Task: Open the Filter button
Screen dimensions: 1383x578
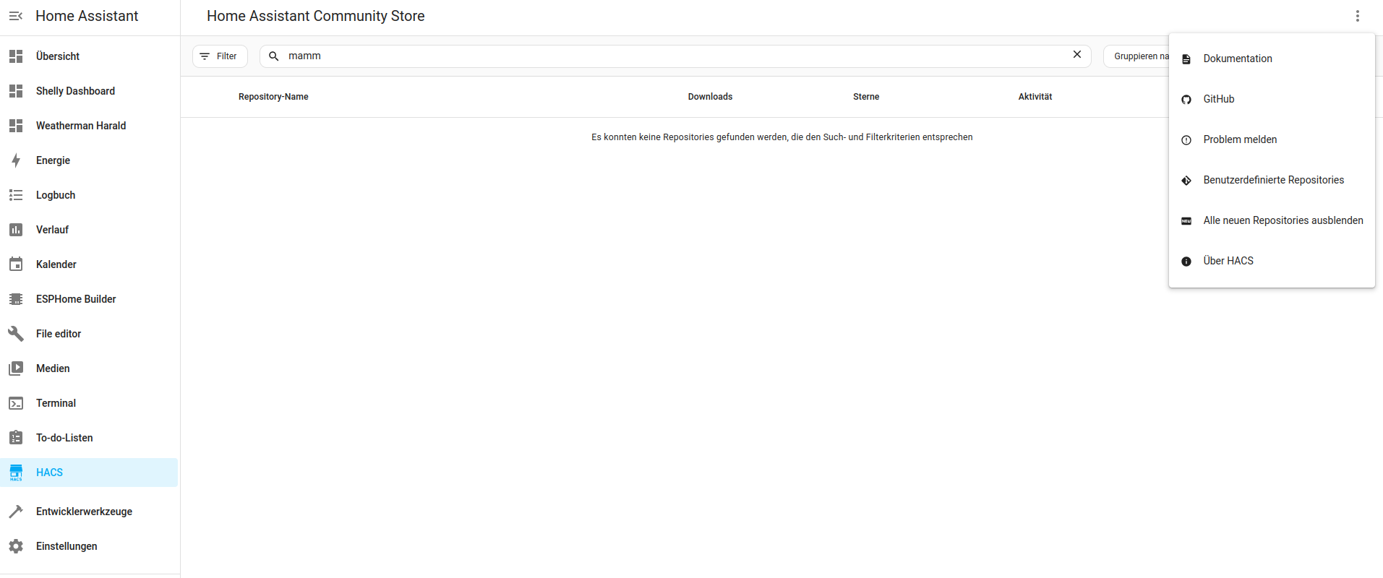Action: pyautogui.click(x=220, y=56)
